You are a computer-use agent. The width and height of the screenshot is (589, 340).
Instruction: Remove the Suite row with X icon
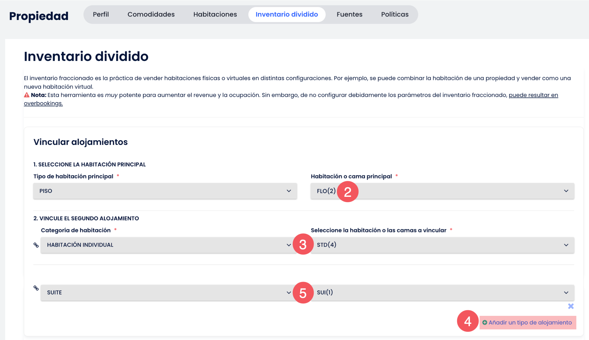point(571,306)
